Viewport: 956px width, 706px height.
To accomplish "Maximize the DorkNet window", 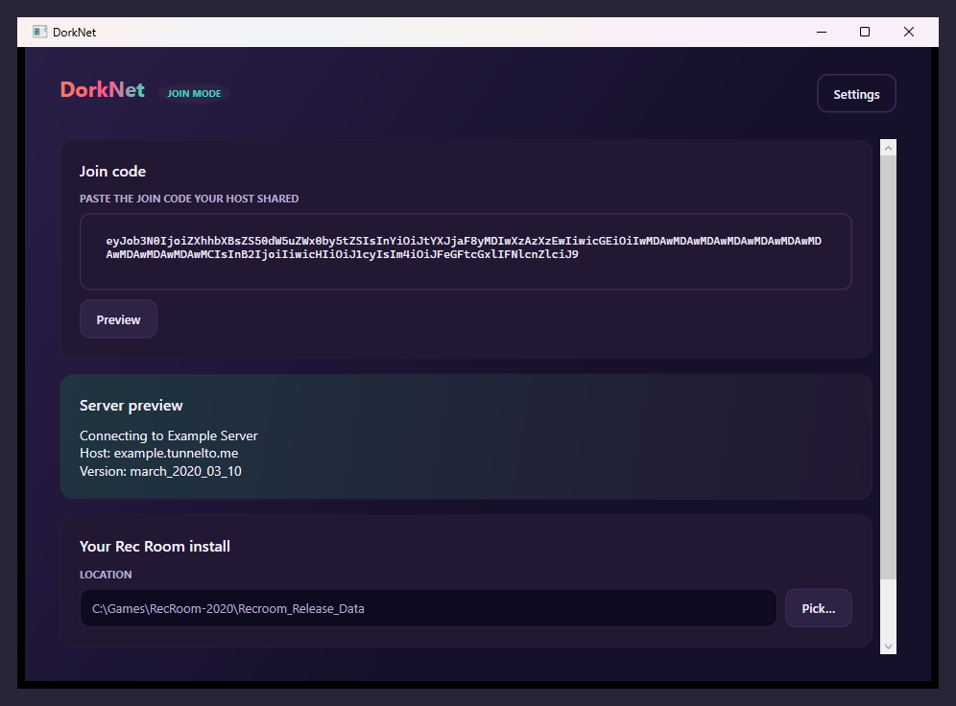I will (x=865, y=33).
